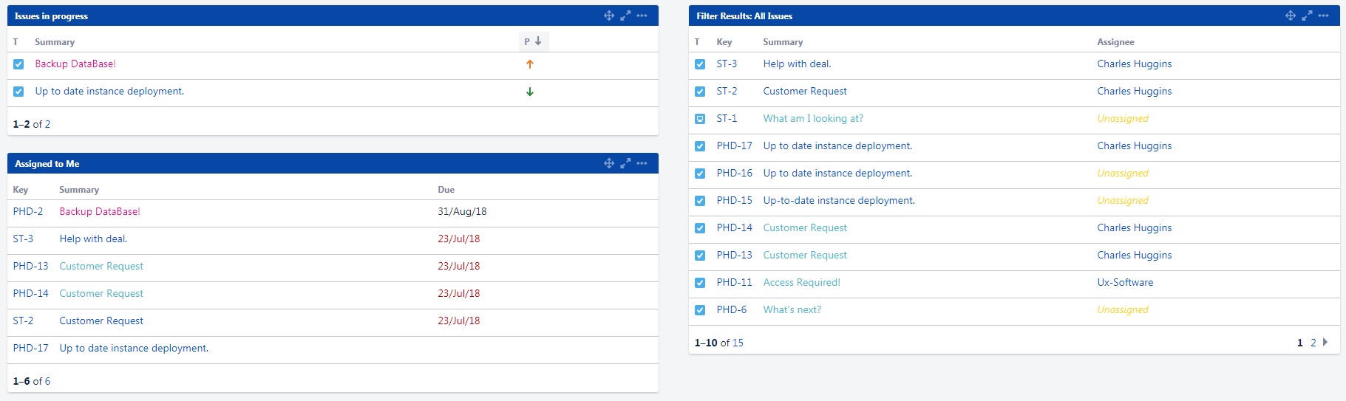1346x401 pixels.
Task: Open Filter Results gadget options menu
Action: tap(1323, 16)
